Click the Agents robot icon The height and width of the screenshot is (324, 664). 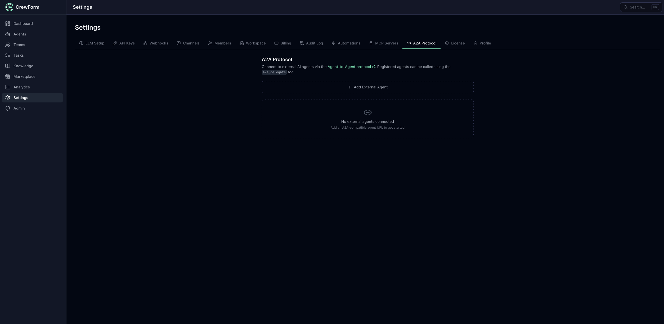(x=8, y=34)
